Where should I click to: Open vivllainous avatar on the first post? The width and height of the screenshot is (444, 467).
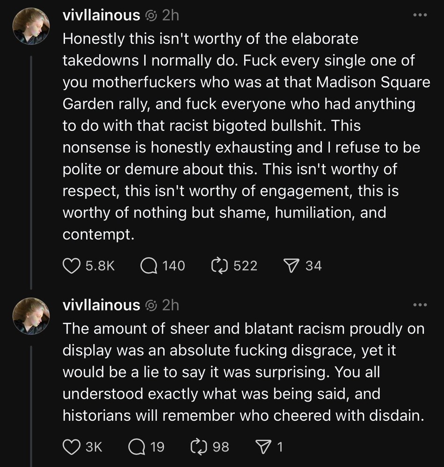31,26
